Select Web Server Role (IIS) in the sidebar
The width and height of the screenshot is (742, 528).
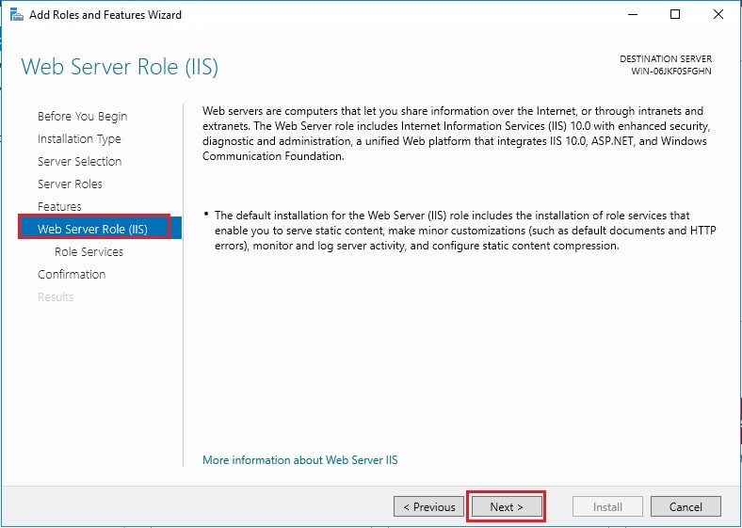click(x=100, y=228)
